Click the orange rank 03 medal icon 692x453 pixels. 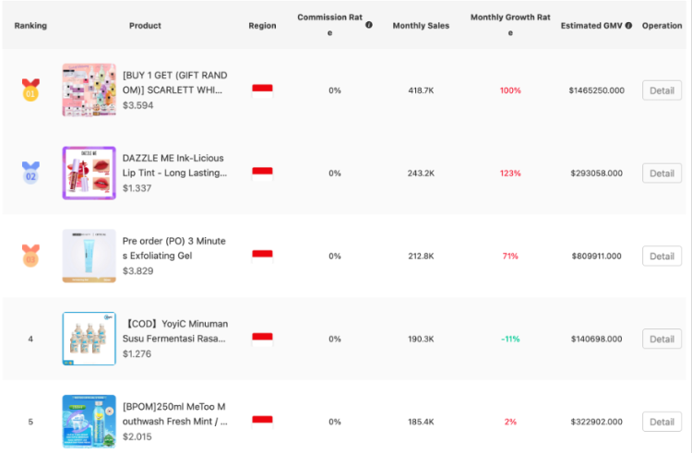pyautogui.click(x=30, y=256)
